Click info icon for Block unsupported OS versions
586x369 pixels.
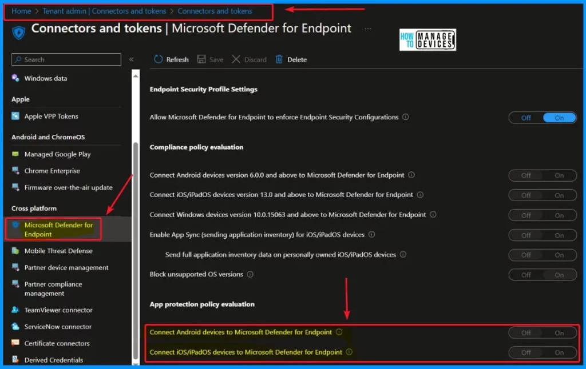click(x=250, y=274)
